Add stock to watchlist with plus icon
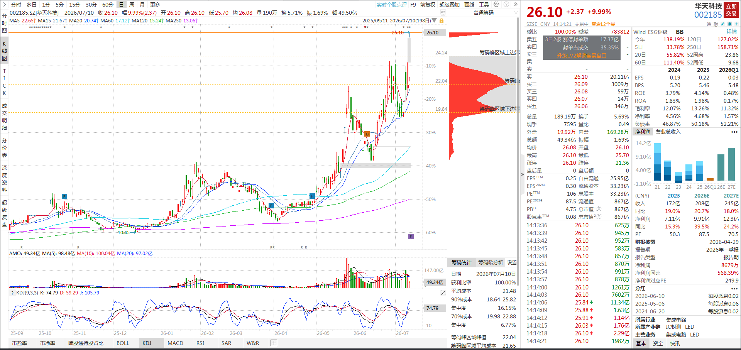This screenshot has width=741, height=350. (x=736, y=24)
